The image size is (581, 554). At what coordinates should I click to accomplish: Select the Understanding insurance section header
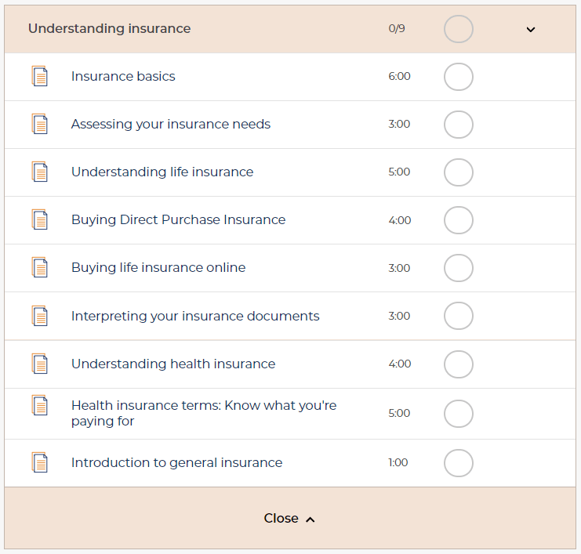(x=110, y=29)
